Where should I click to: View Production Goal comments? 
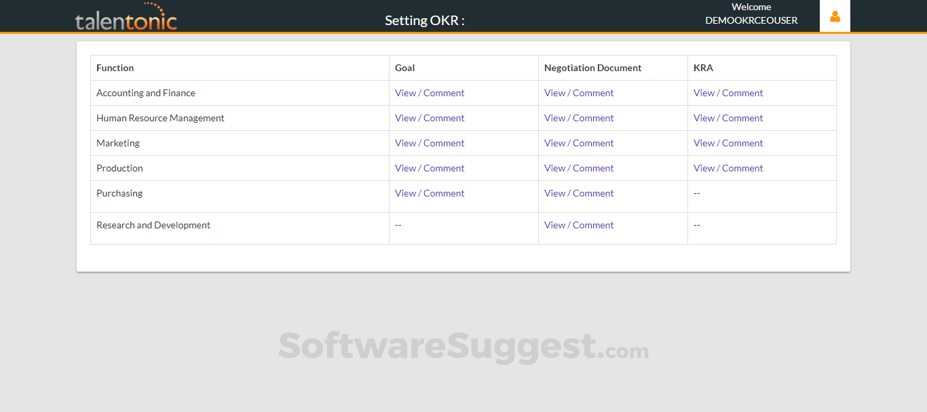tap(430, 168)
